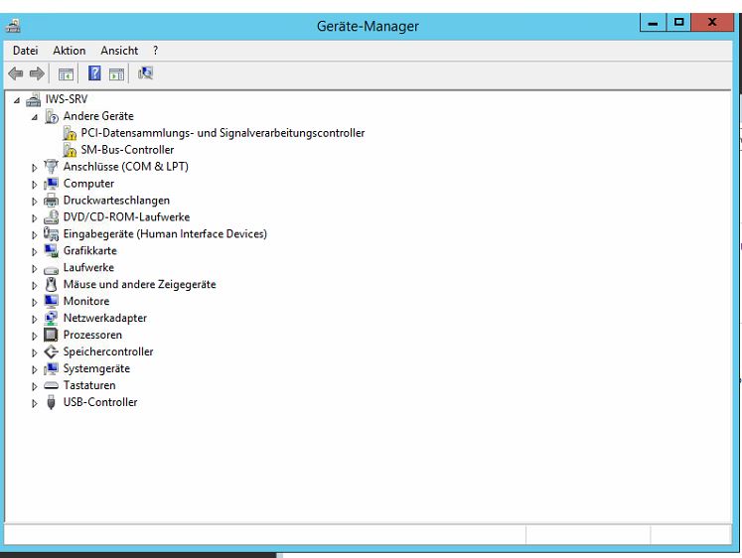Viewport: 742px width, 558px height.
Task: Click the Device Manager title bar icon
Action: click(x=14, y=26)
